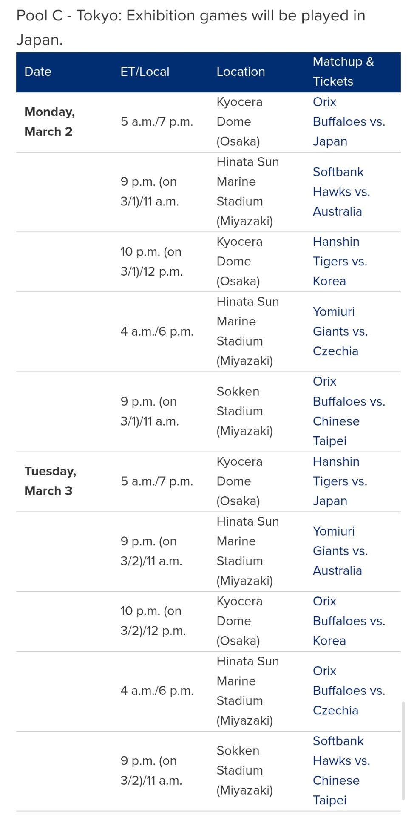Image resolution: width=417 pixels, height=818 pixels.
Task: Tap the Matchup & Tickets column header
Action: 343,72
